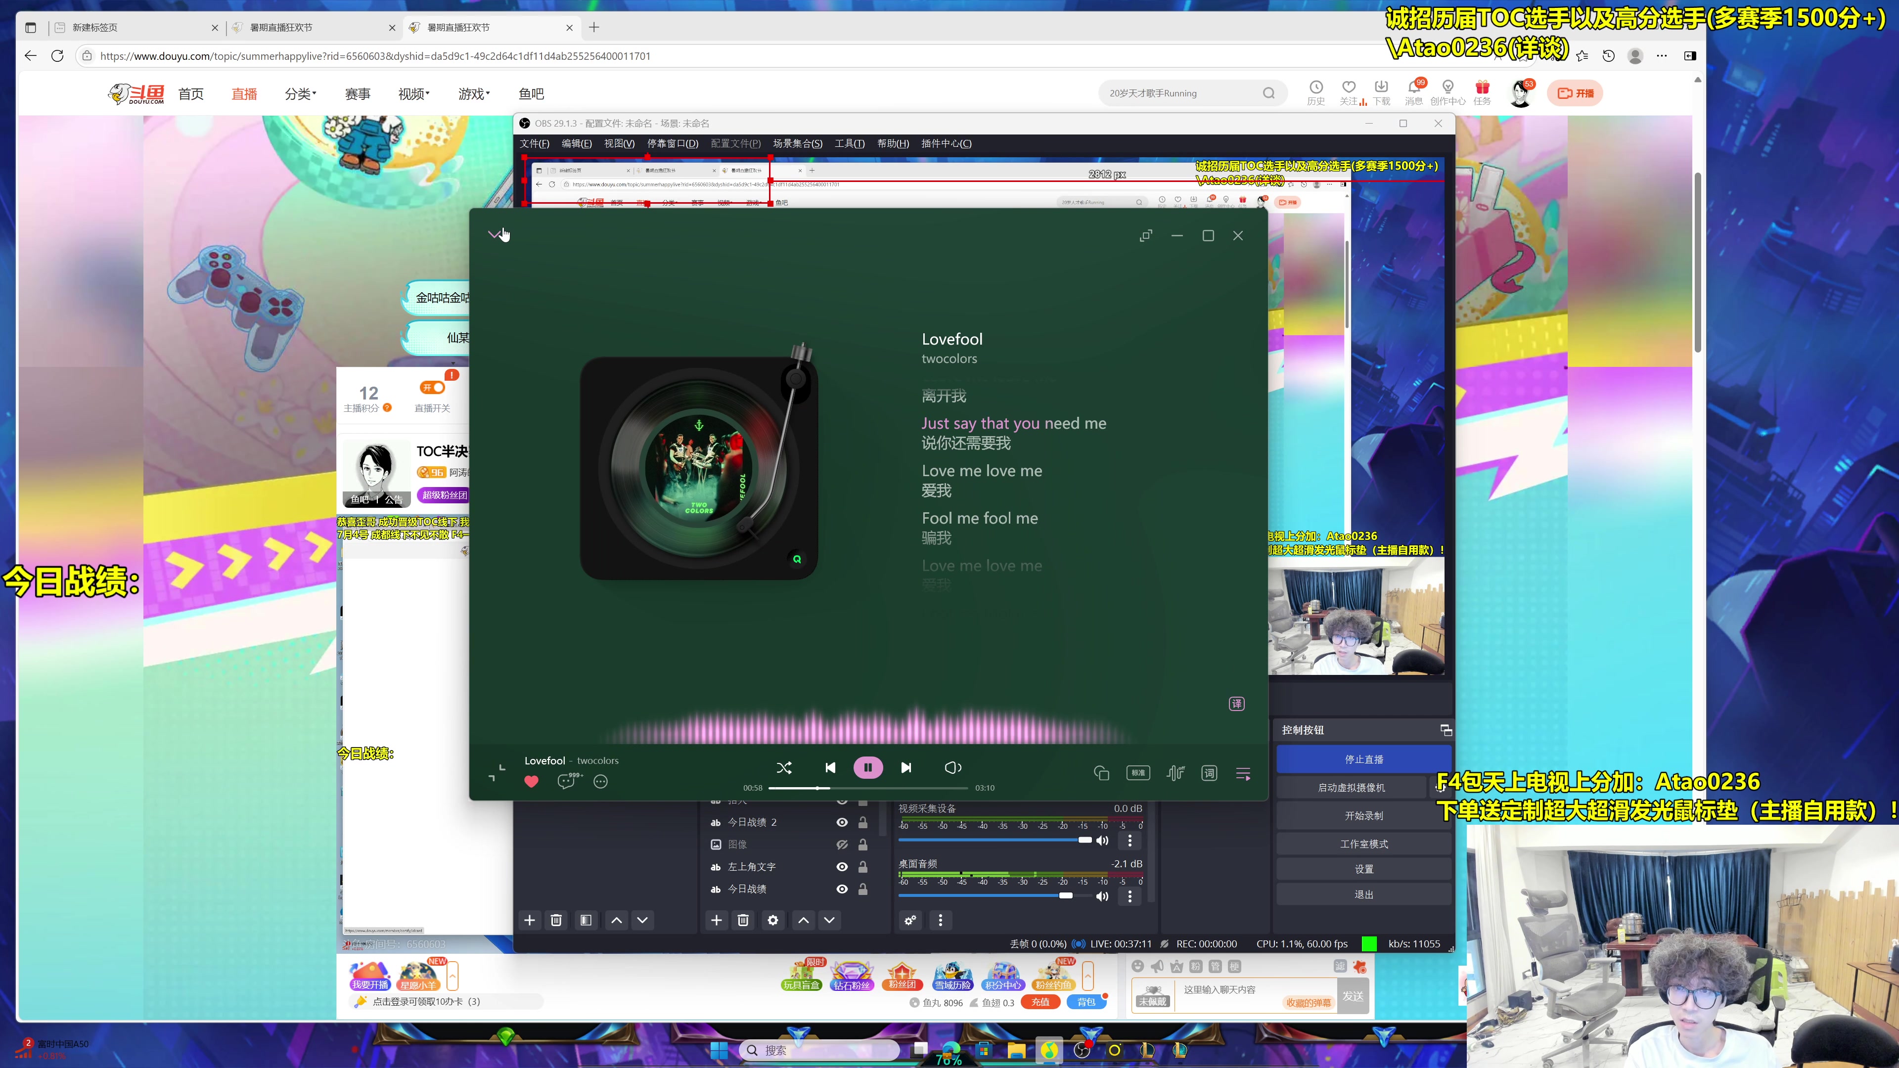Click the spinning vinyl album cover
Image resolution: width=1899 pixels, height=1068 pixels.
[699, 468]
